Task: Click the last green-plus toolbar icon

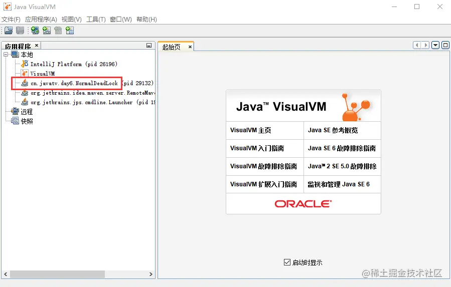Action: tap(70, 31)
